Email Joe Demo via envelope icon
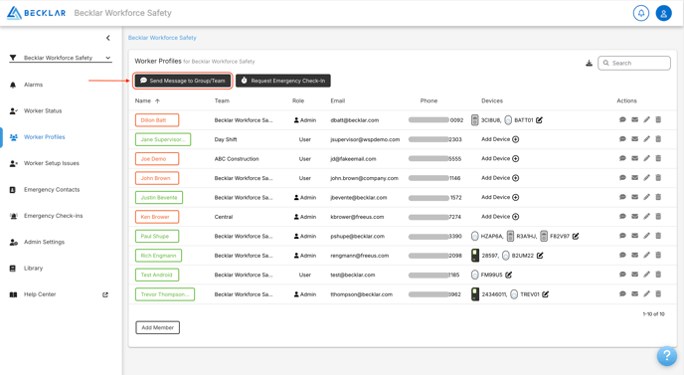The image size is (684, 375). click(x=634, y=158)
